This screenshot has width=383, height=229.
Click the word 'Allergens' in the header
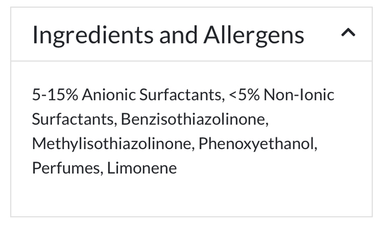click(254, 36)
